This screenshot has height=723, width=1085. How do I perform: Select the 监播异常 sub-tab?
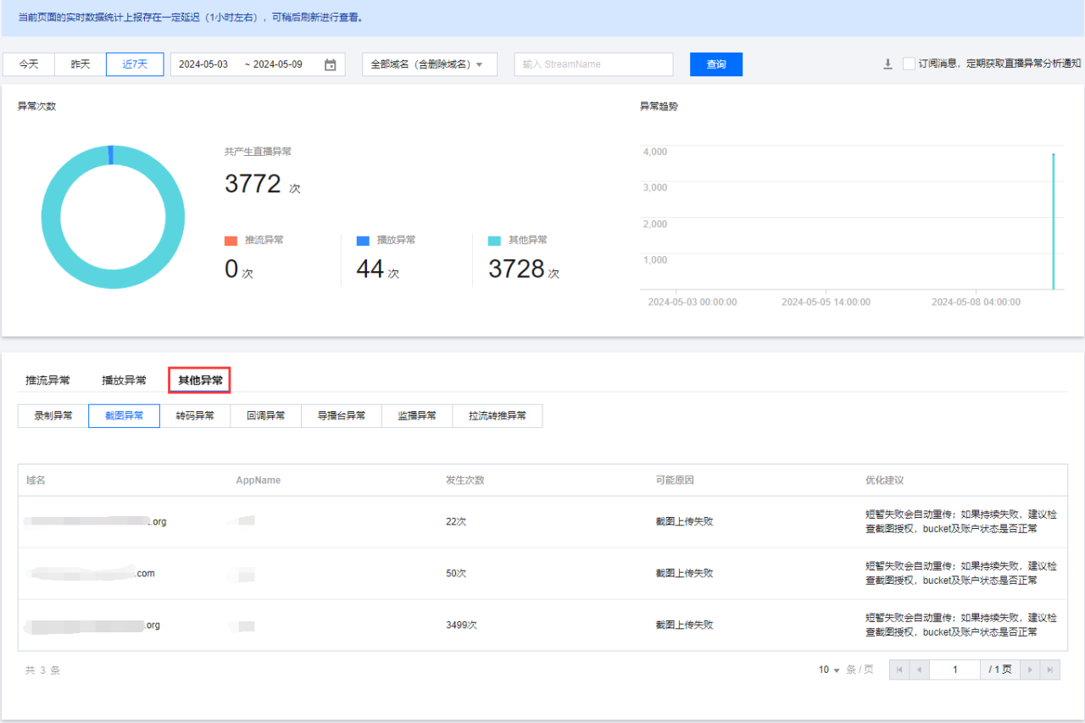pyautogui.click(x=417, y=415)
